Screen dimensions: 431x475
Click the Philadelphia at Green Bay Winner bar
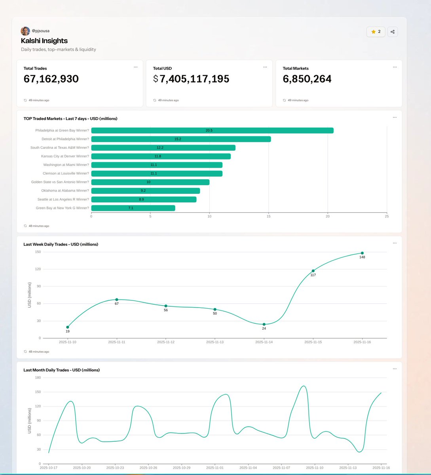click(212, 130)
